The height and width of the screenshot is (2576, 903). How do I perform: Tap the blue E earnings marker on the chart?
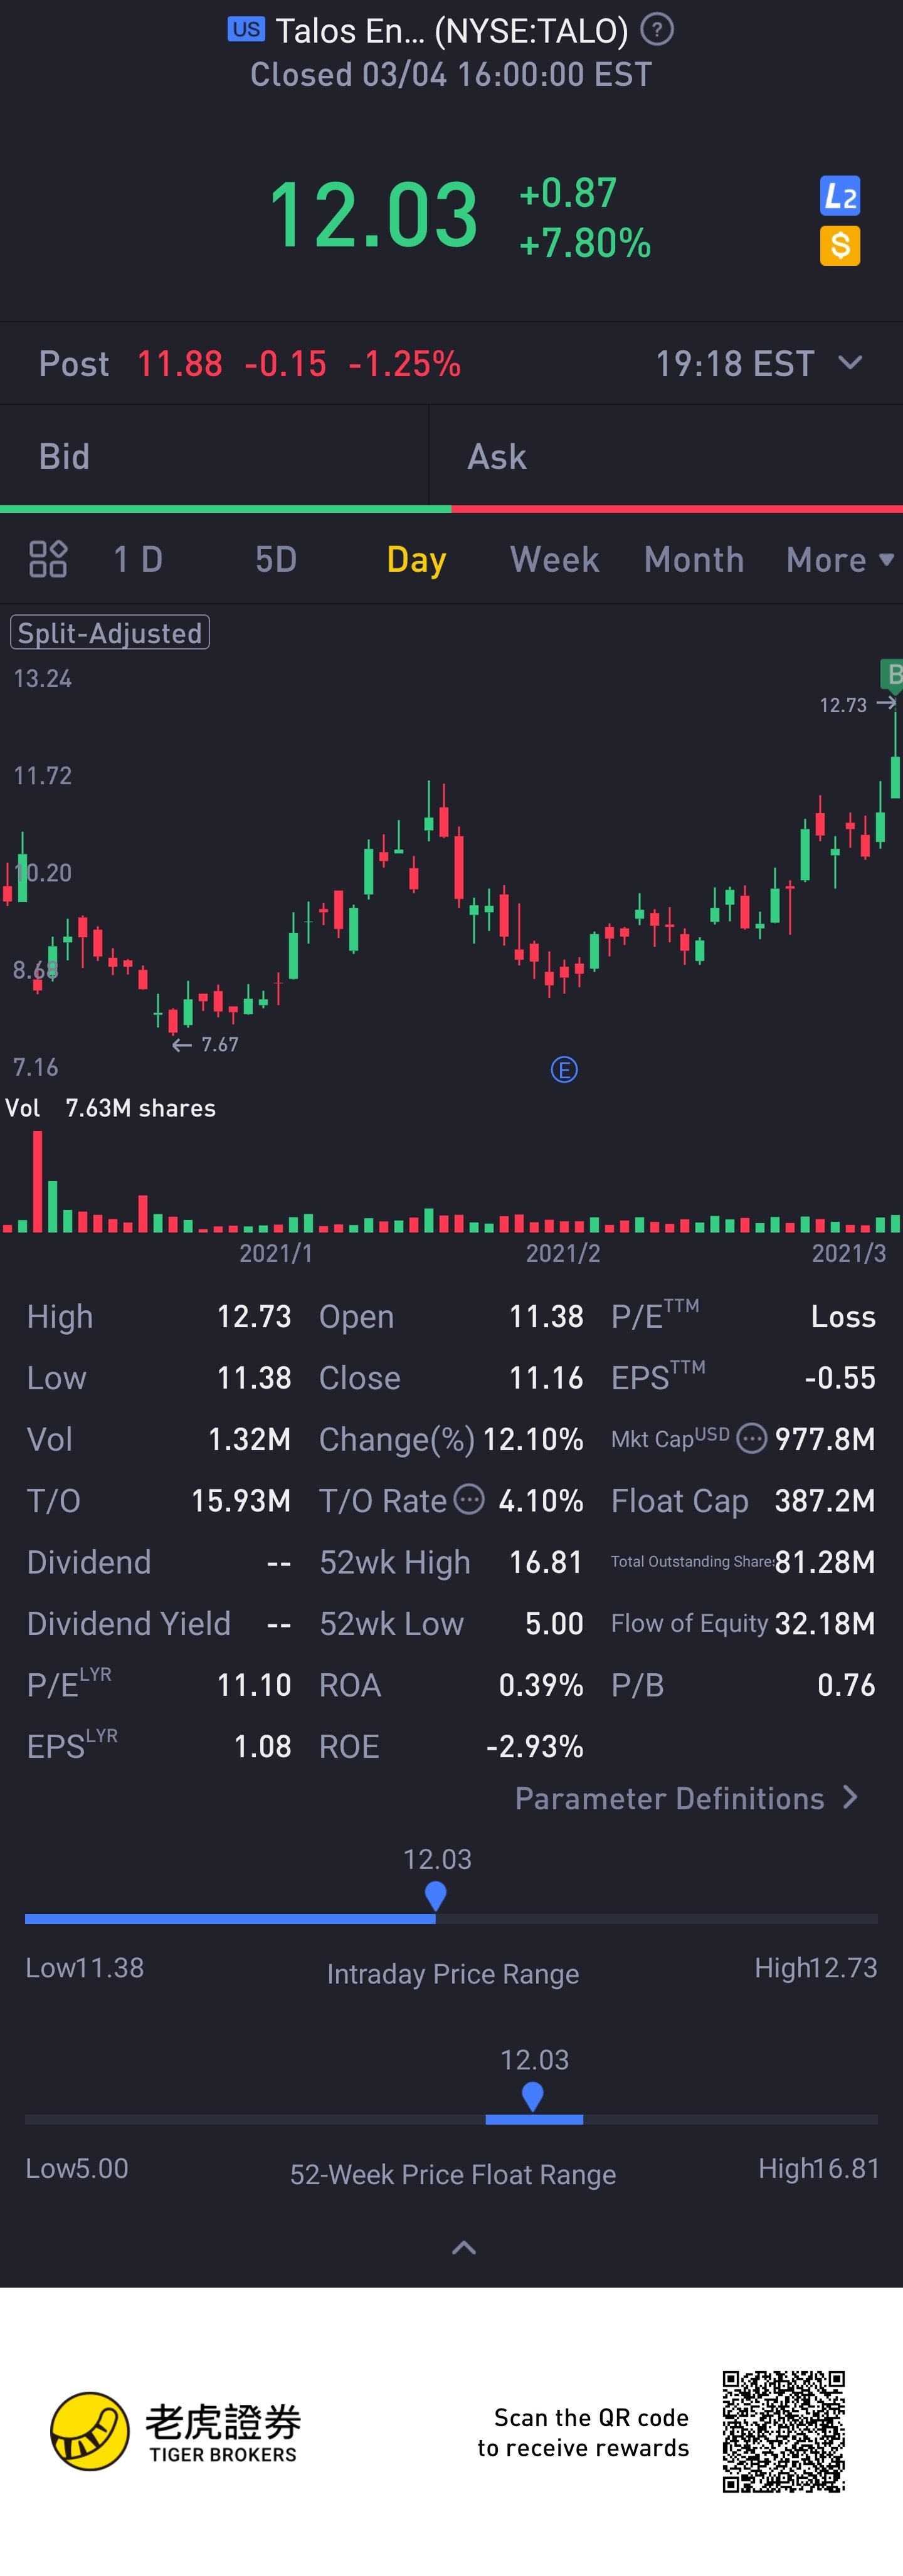(564, 1070)
